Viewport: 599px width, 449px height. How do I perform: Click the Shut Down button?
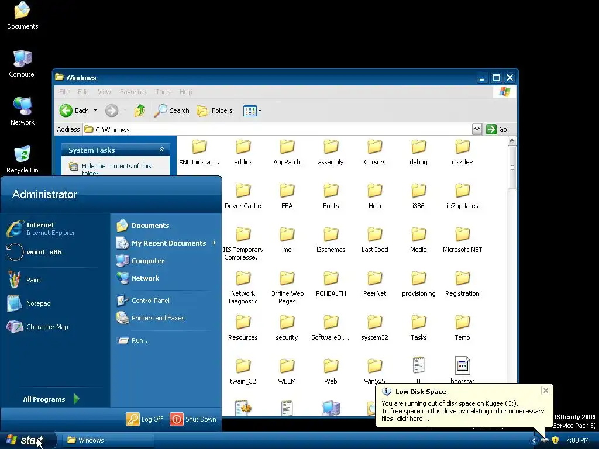pyautogui.click(x=193, y=419)
